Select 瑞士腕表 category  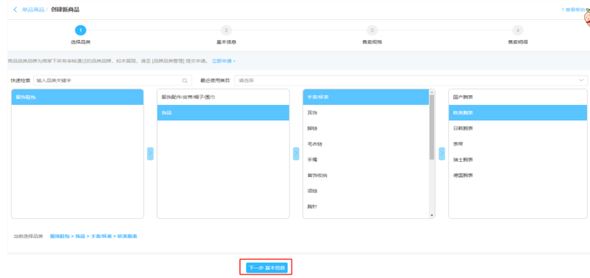point(518,160)
